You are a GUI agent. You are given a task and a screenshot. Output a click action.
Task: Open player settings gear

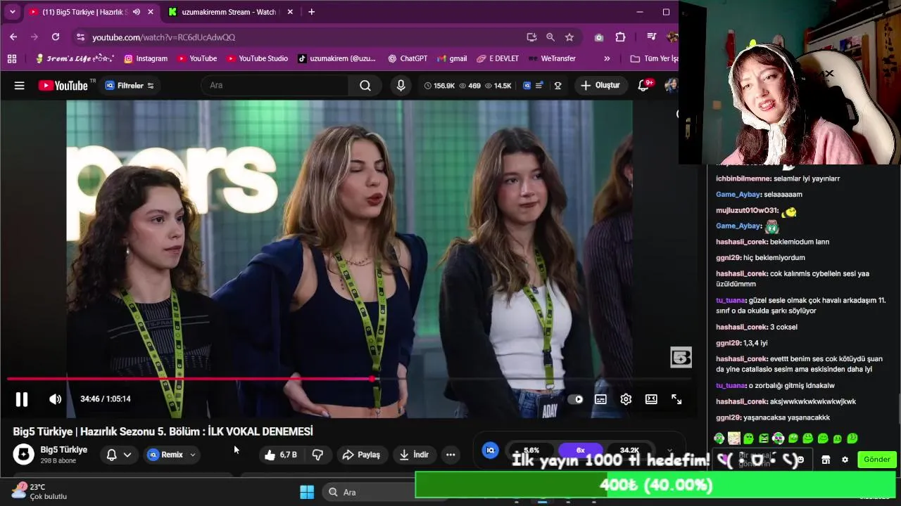click(x=626, y=399)
